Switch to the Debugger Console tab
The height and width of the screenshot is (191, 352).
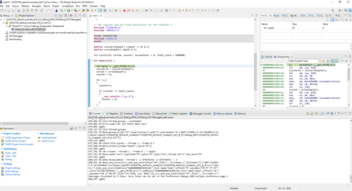(x=200, y=114)
